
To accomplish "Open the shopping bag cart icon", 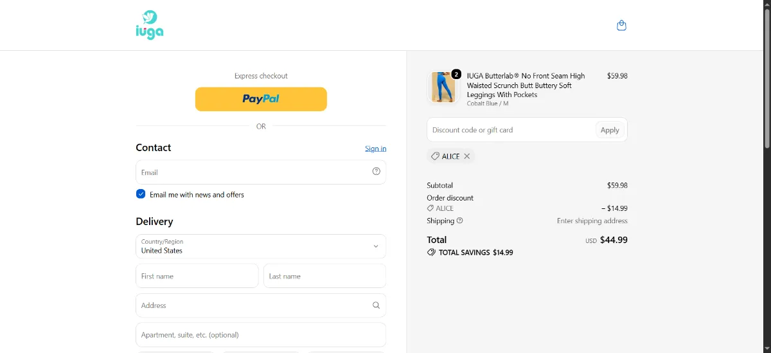I will [x=621, y=26].
